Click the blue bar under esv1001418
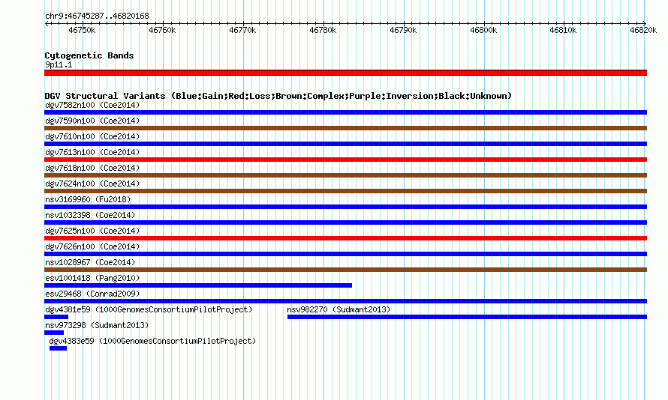The image size is (668, 400). [x=198, y=285]
